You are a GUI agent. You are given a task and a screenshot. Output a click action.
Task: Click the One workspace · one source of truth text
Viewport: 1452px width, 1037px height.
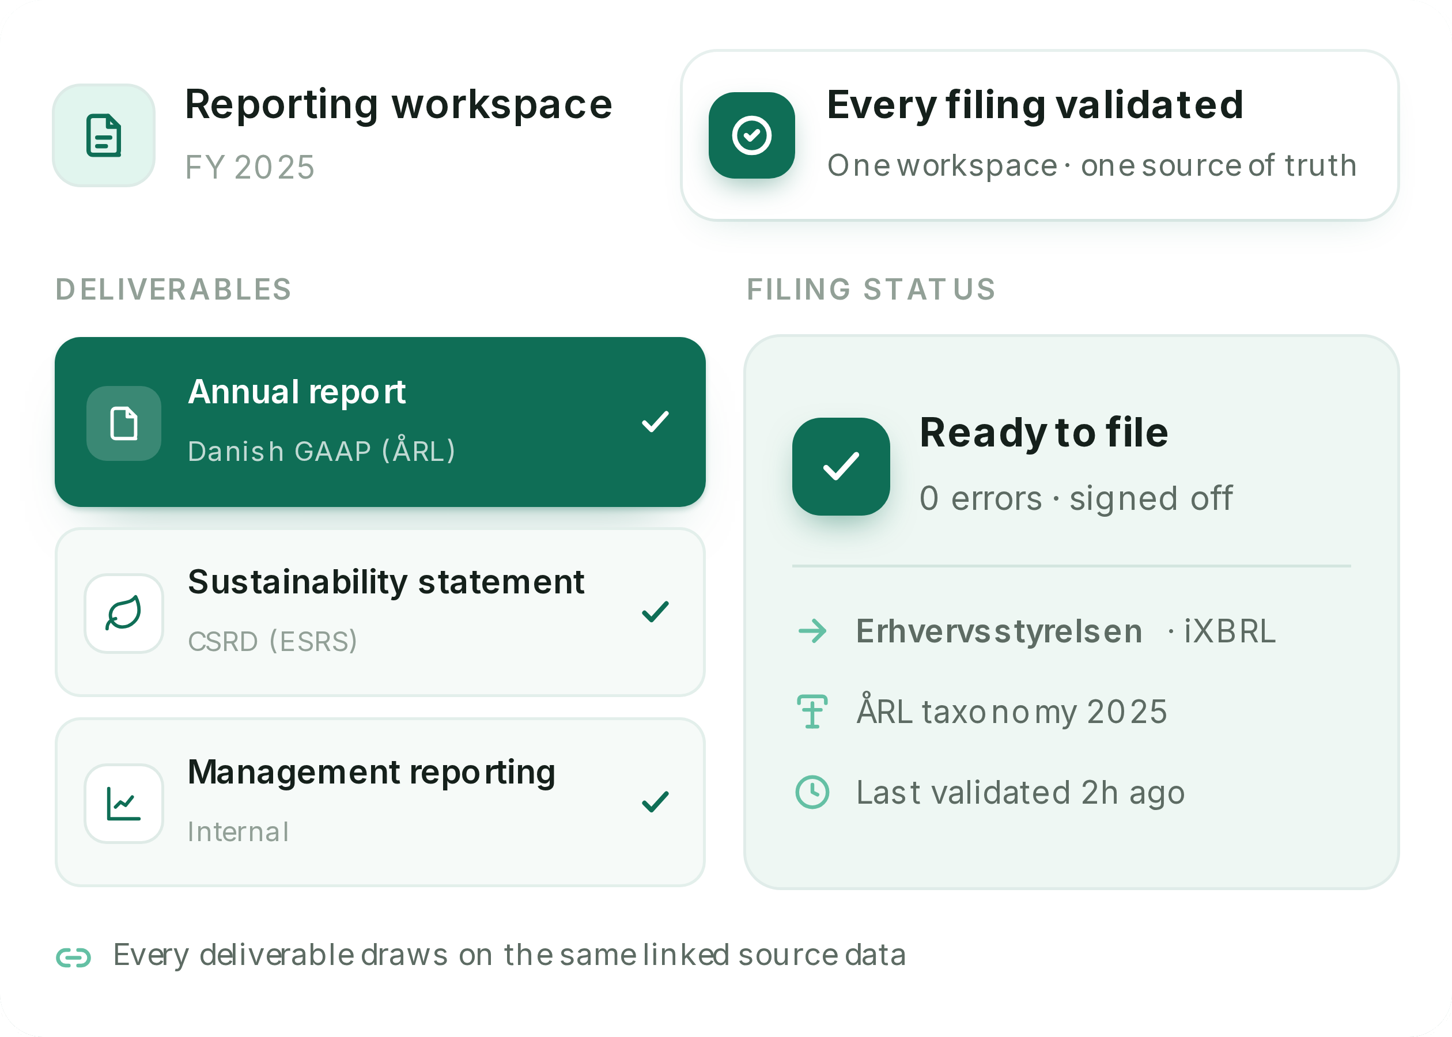point(1092,166)
